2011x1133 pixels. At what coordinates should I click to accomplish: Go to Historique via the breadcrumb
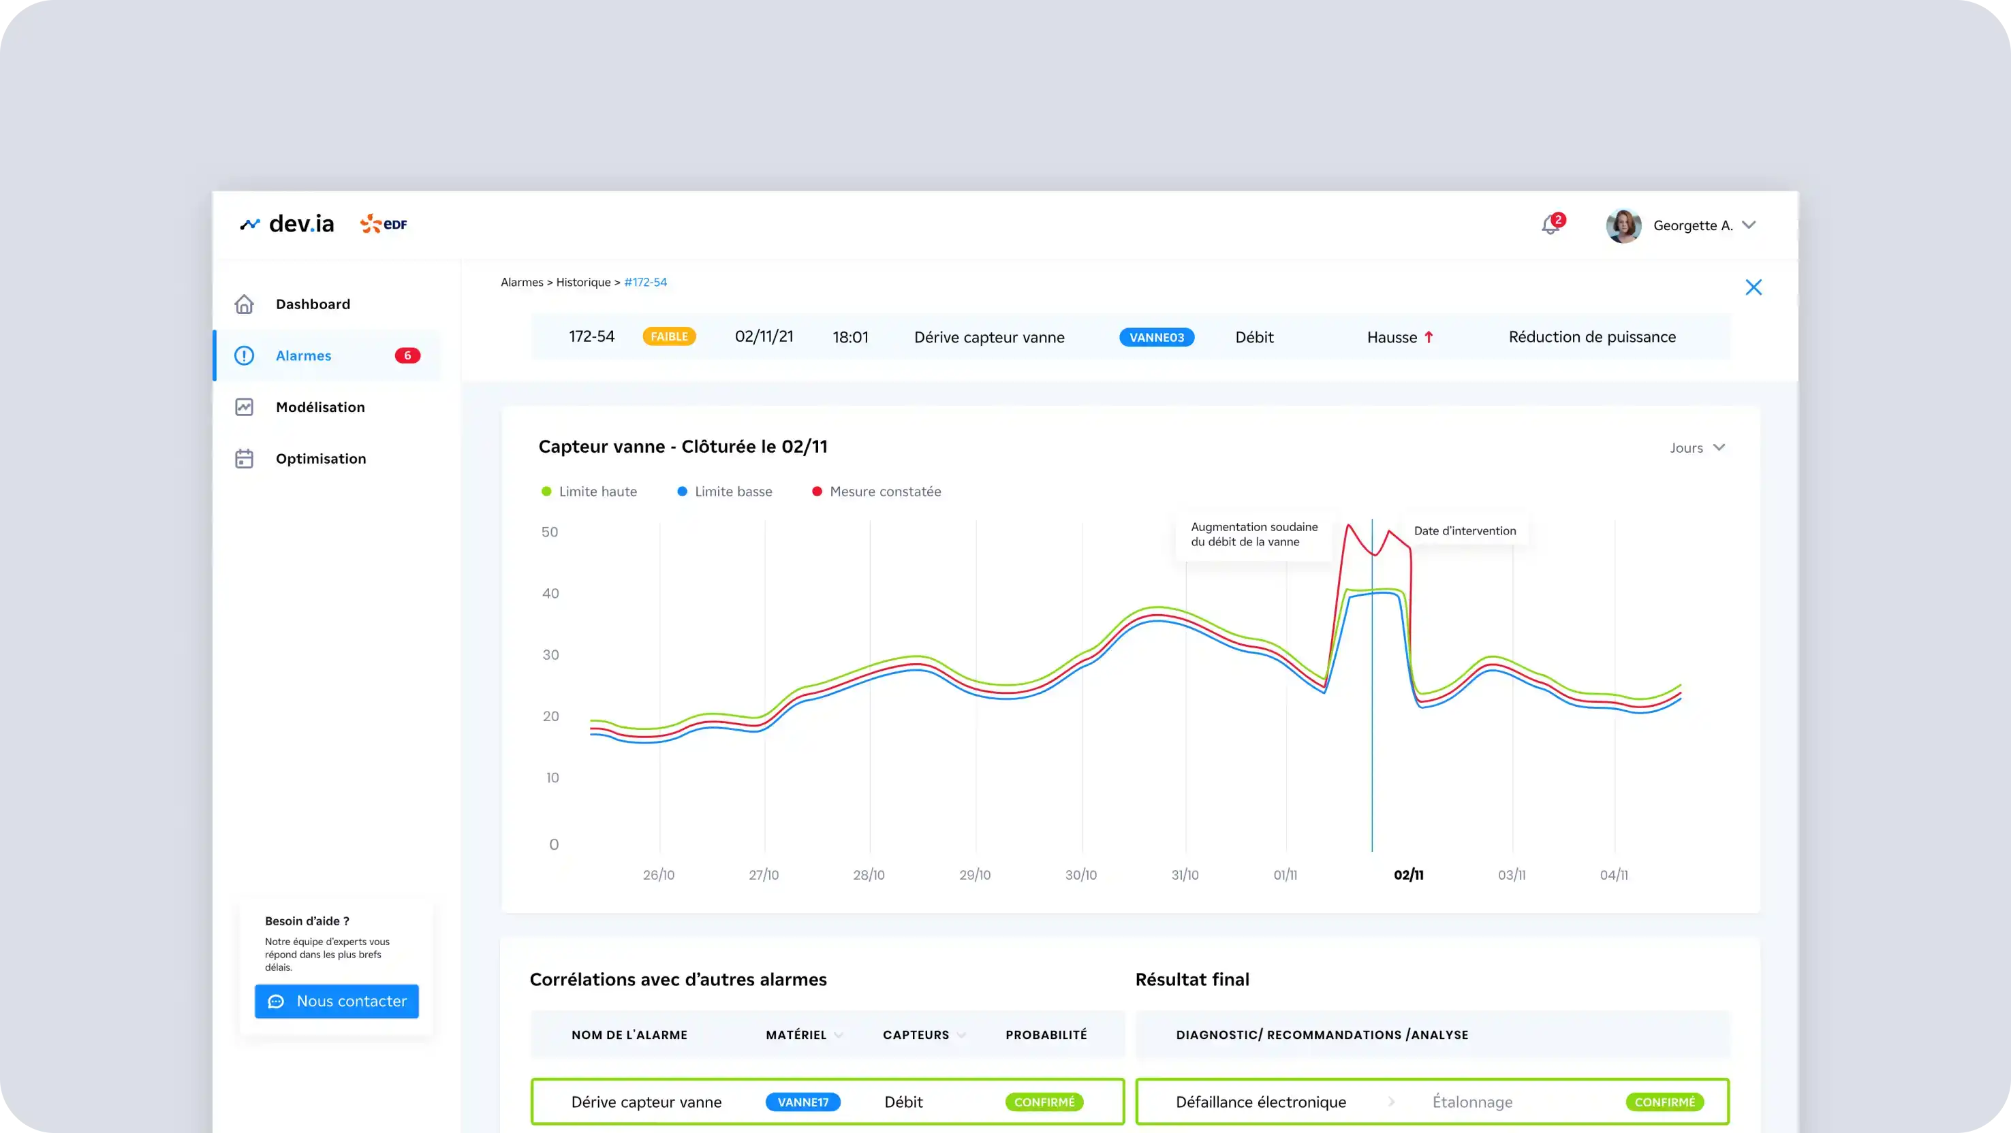tap(582, 282)
